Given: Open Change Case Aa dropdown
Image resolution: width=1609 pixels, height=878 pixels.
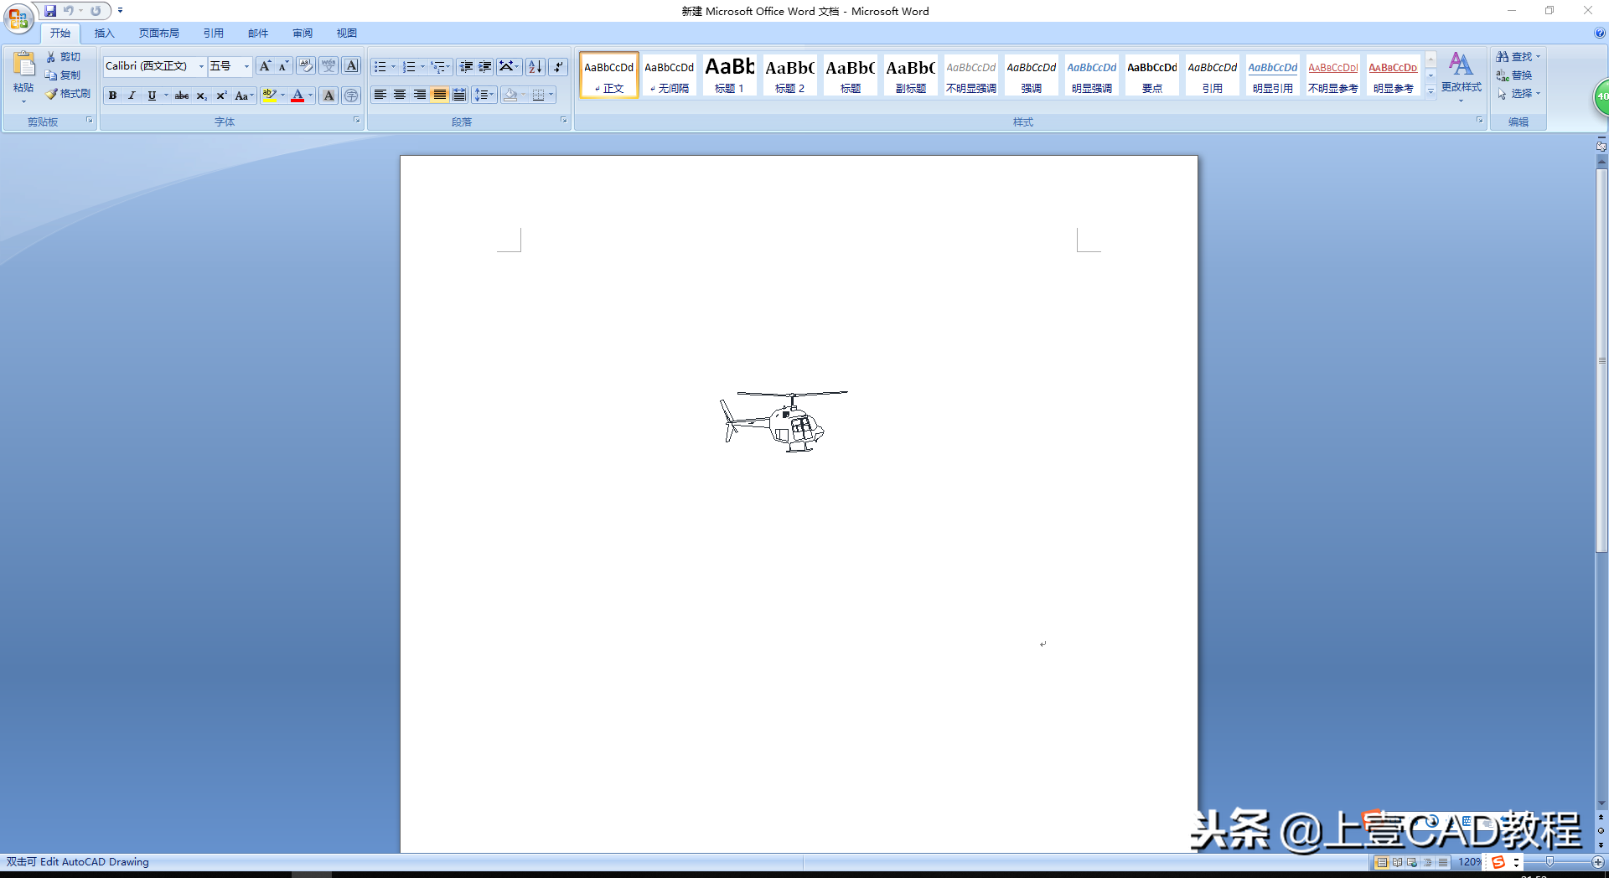Looking at the screenshot, I should pyautogui.click(x=244, y=96).
